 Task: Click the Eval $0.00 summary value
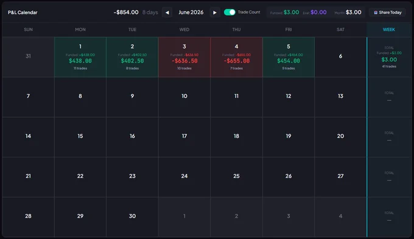[x=318, y=12]
